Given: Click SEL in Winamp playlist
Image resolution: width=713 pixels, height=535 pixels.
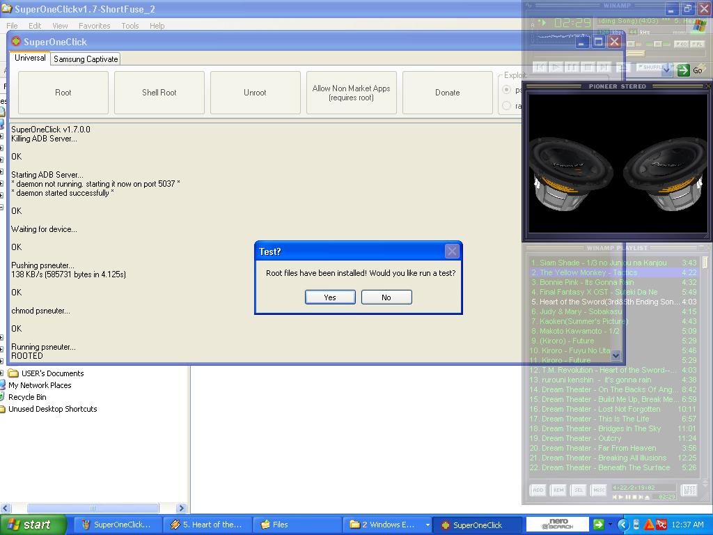Looking at the screenshot, I should pos(579,490).
